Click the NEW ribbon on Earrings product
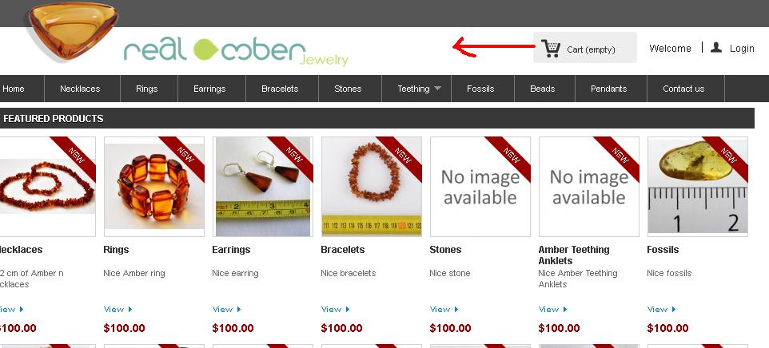The width and height of the screenshot is (769, 348). [x=290, y=157]
